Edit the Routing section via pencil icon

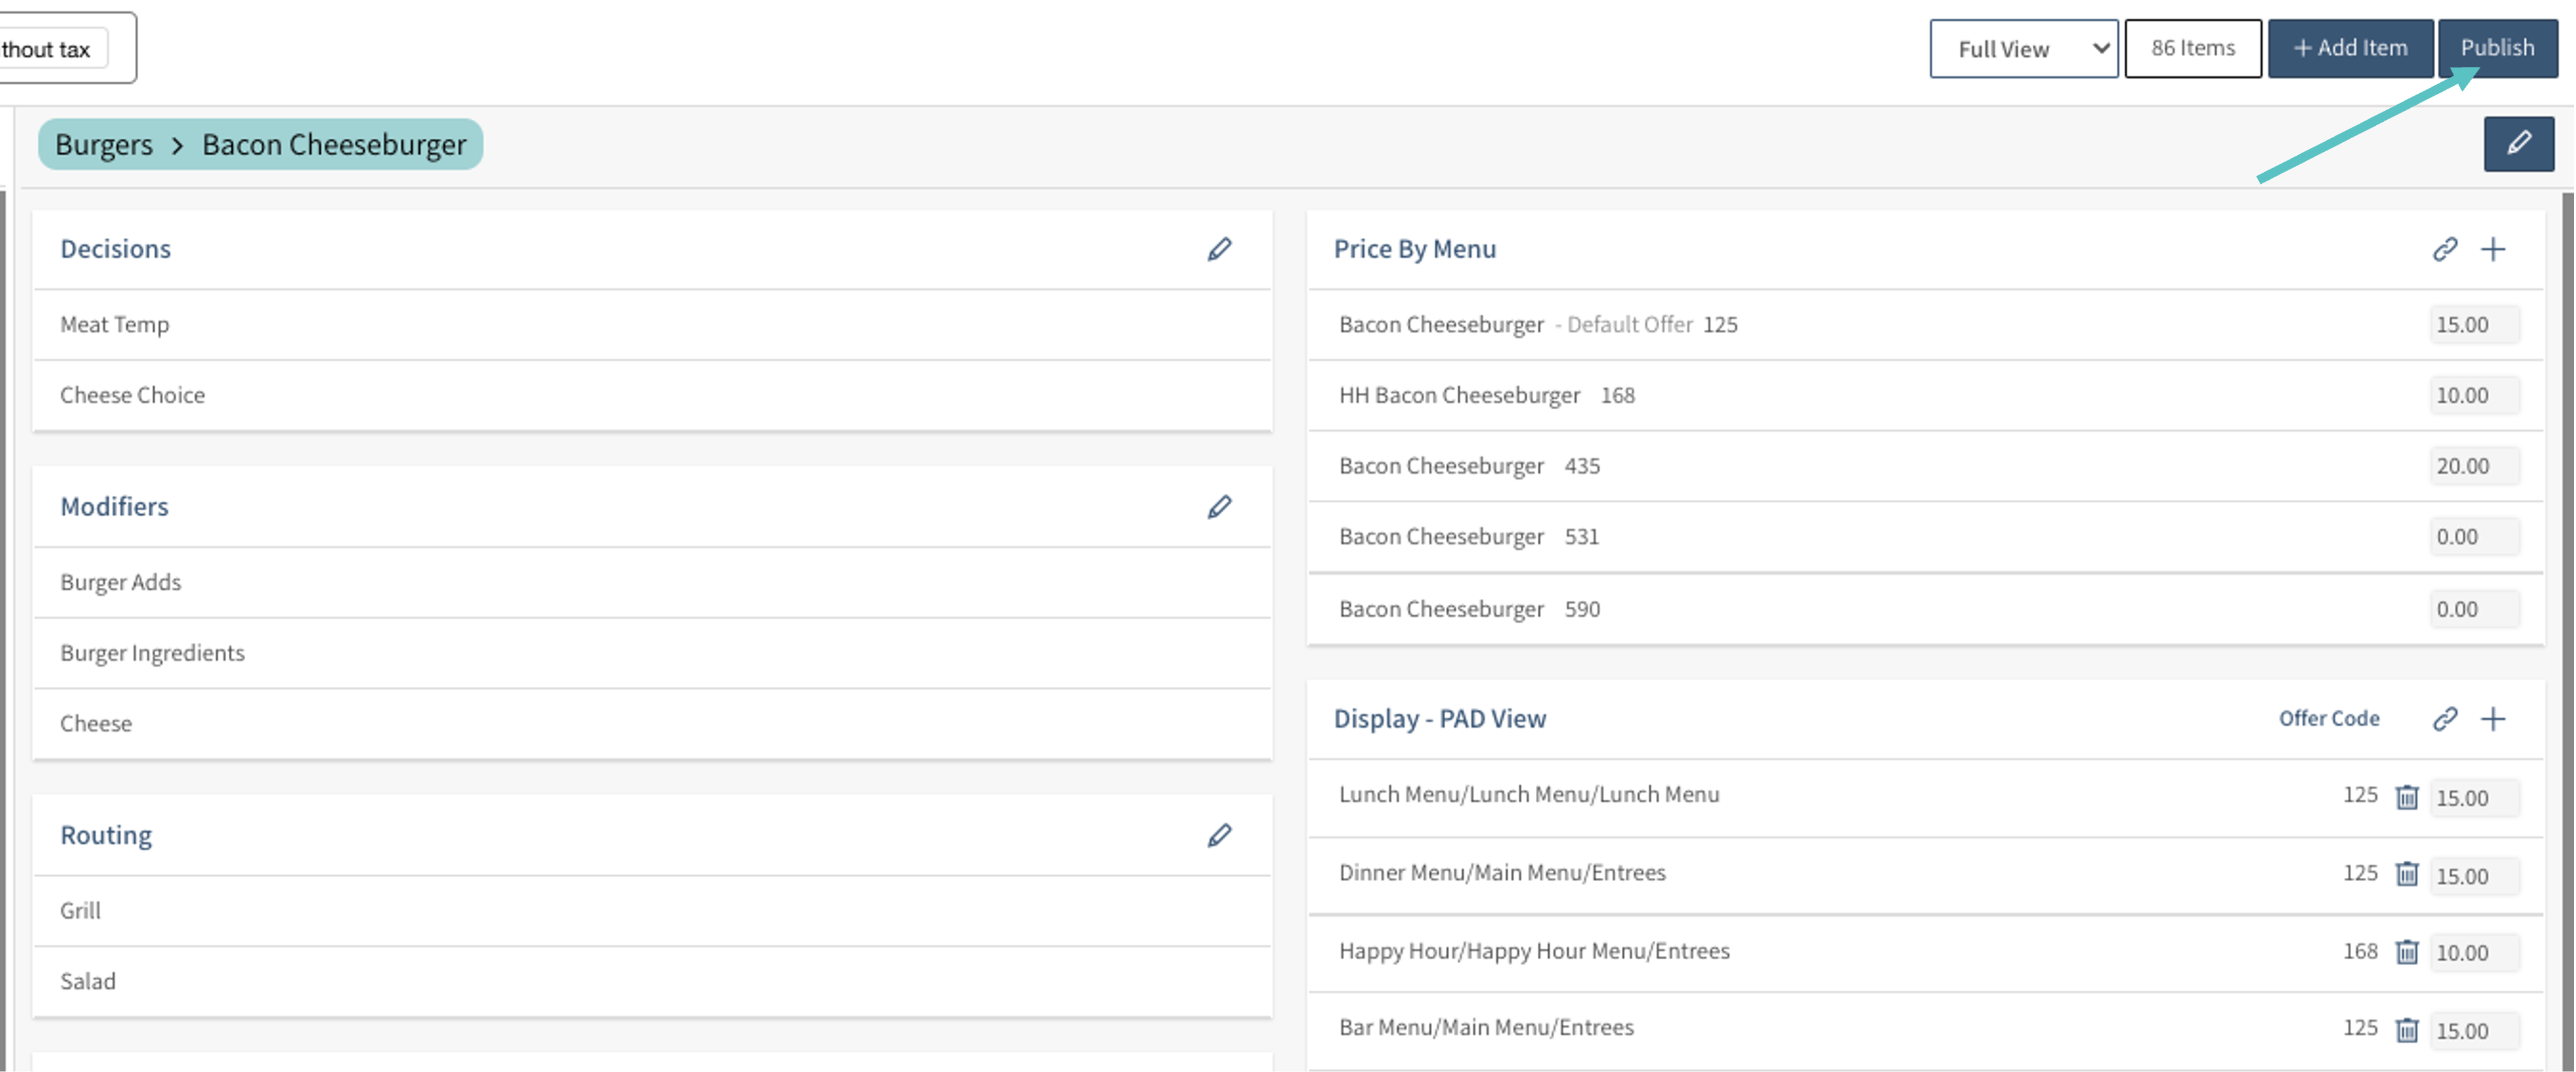coord(1218,834)
